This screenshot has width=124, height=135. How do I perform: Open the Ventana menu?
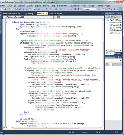pos(99,6)
